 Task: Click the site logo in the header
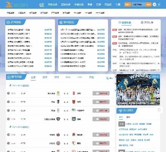click(x=17, y=5)
